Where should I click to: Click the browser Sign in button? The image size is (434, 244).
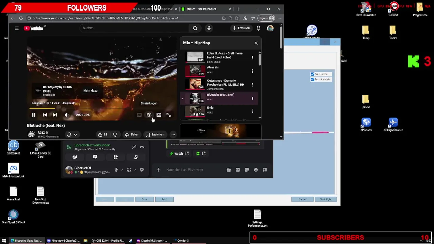click(267, 18)
